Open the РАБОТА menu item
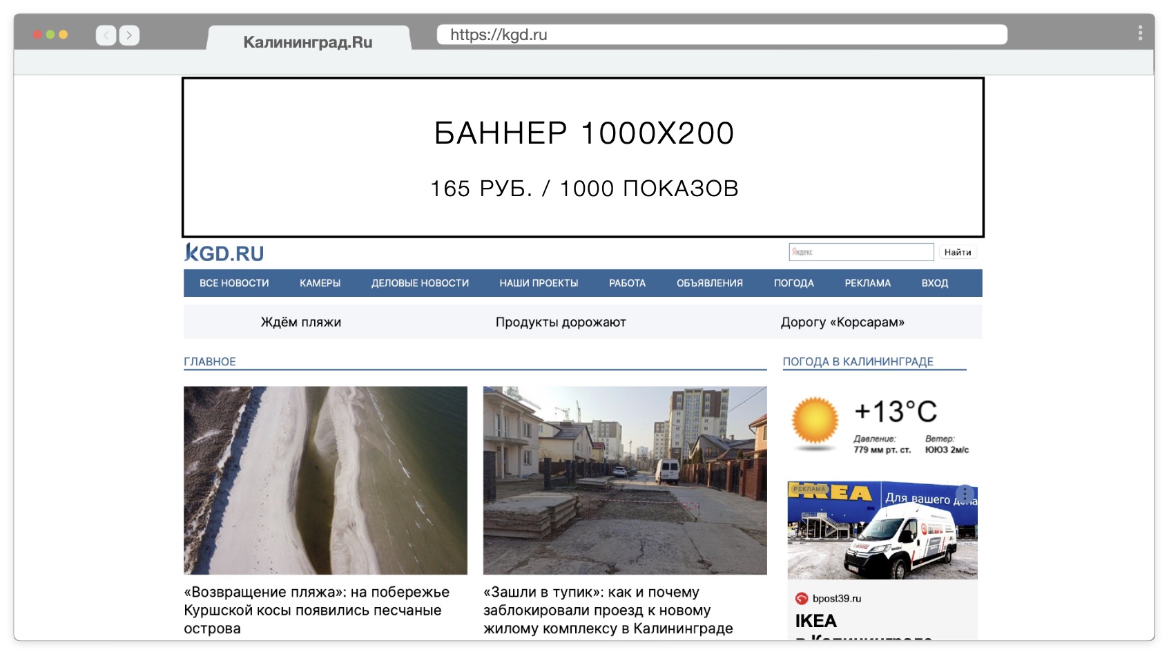Screen dimensions: 1169x654 [x=627, y=283]
